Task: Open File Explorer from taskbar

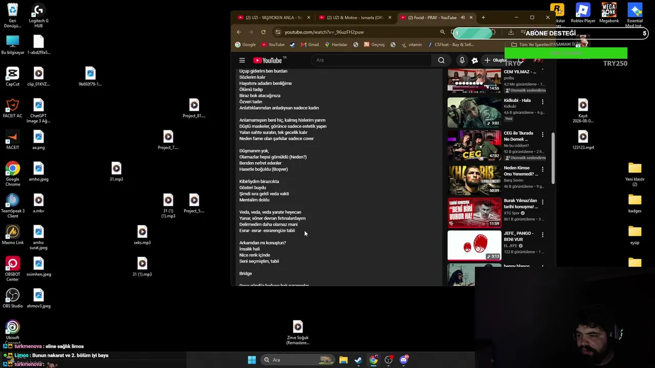Action: 343,360
